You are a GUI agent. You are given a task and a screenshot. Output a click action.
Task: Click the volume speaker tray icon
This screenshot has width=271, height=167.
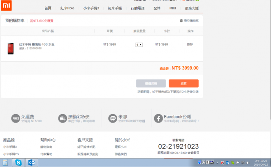pyautogui.click(x=248, y=163)
